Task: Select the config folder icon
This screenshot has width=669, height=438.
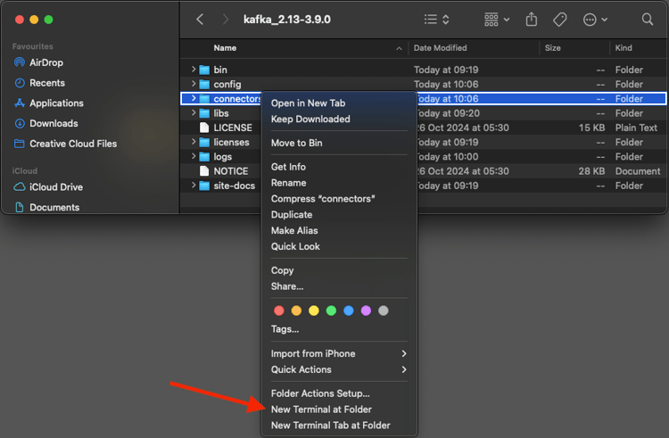Action: [x=205, y=84]
